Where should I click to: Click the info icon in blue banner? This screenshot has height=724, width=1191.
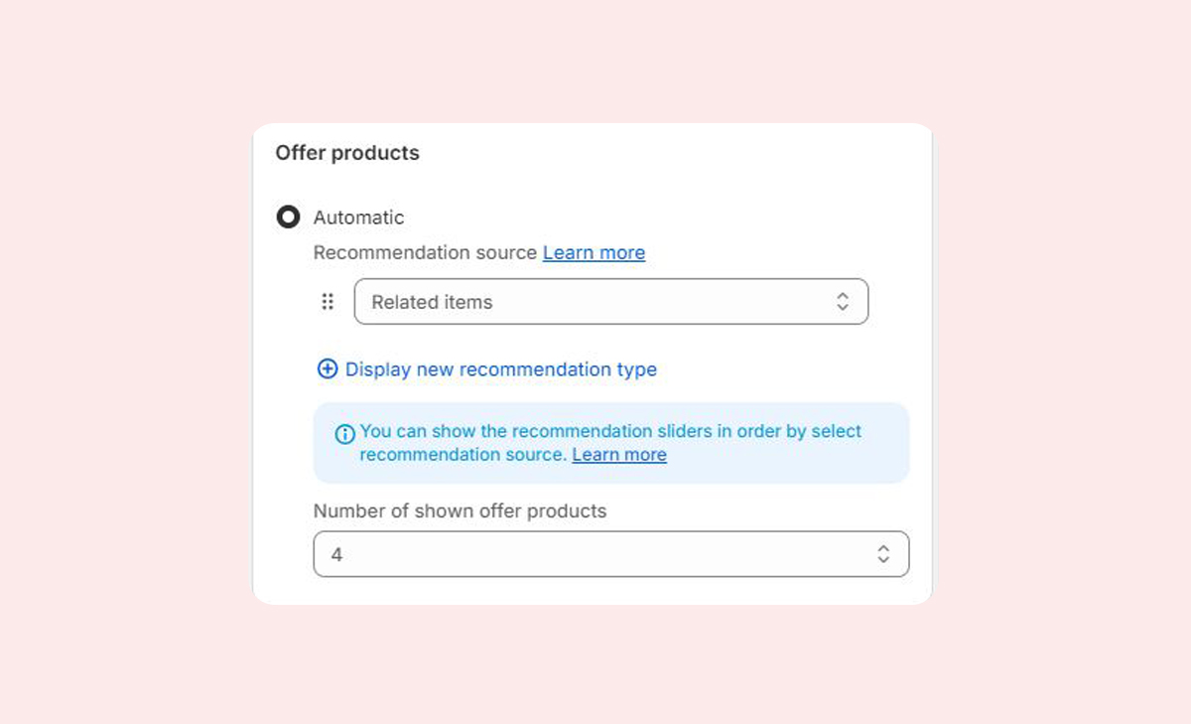(x=344, y=434)
